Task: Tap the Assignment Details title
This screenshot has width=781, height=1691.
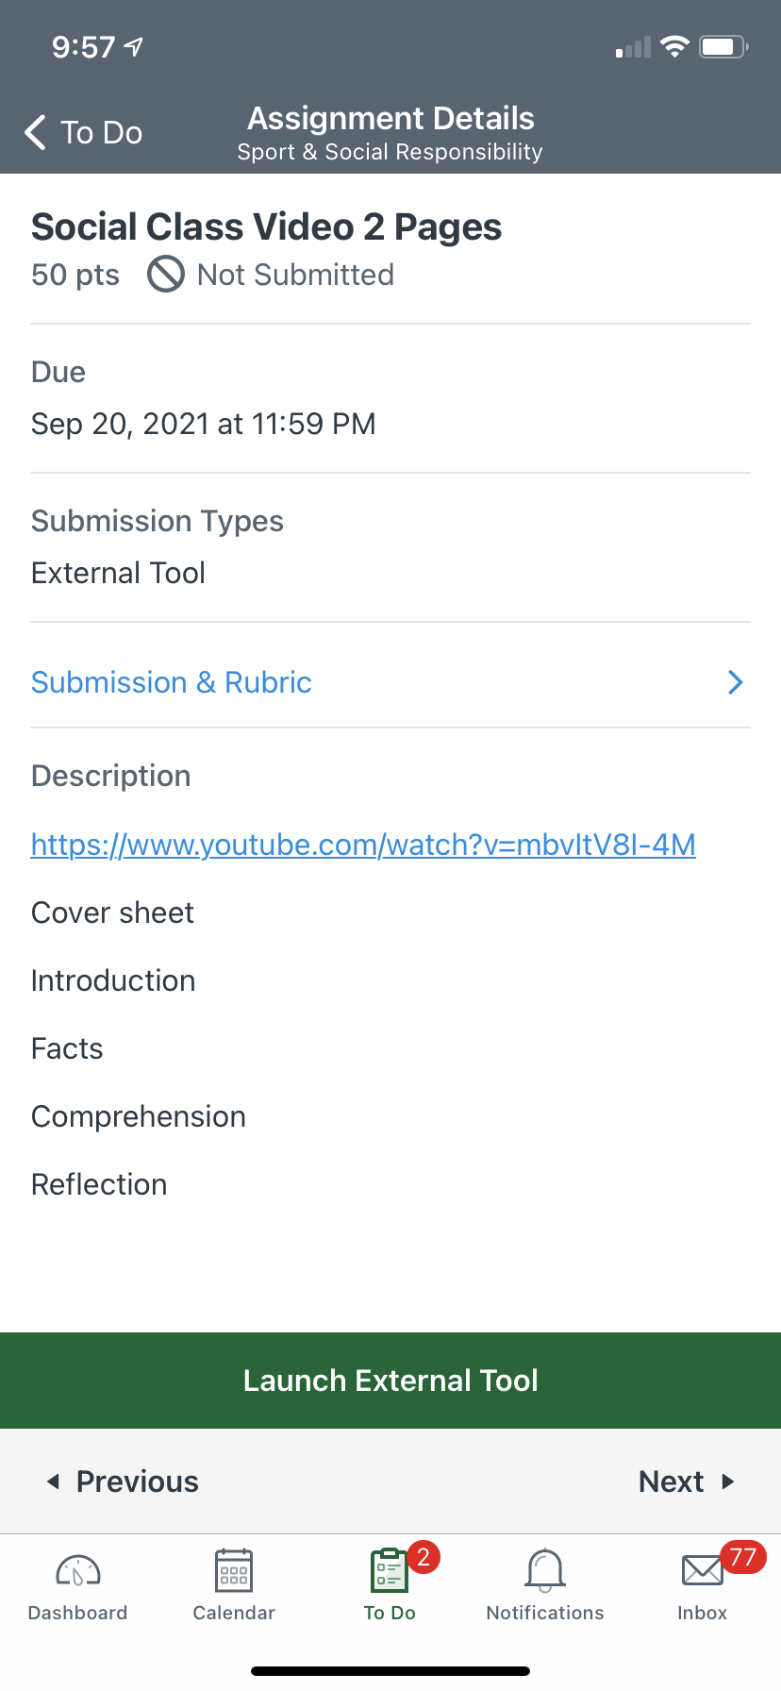Action: pos(390,119)
